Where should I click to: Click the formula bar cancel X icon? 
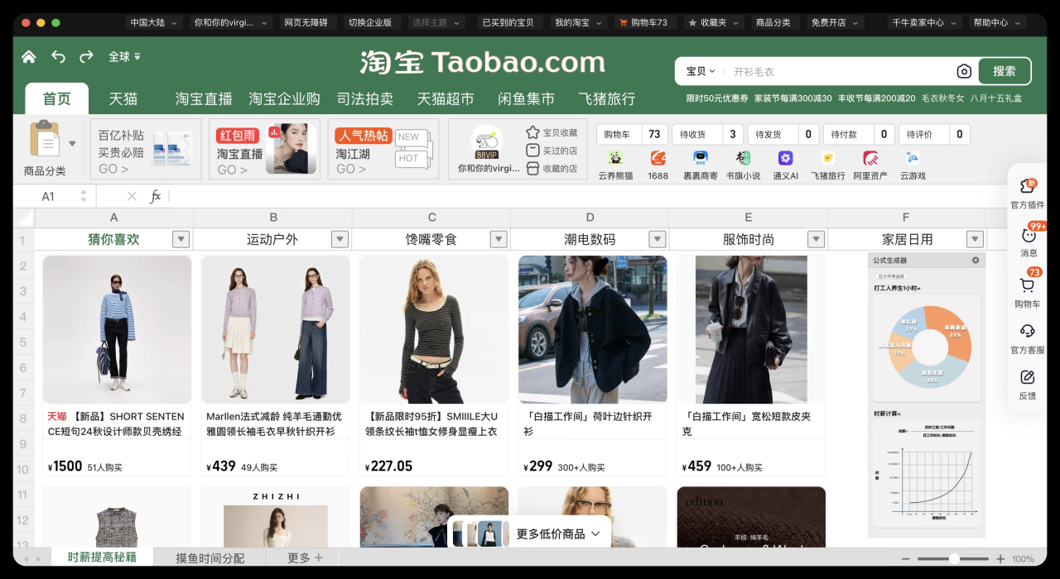click(x=132, y=196)
